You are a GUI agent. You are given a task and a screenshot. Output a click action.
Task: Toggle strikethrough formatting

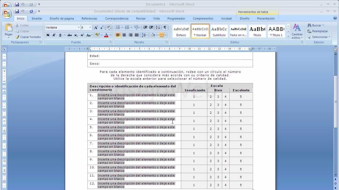pyautogui.click(x=70, y=35)
